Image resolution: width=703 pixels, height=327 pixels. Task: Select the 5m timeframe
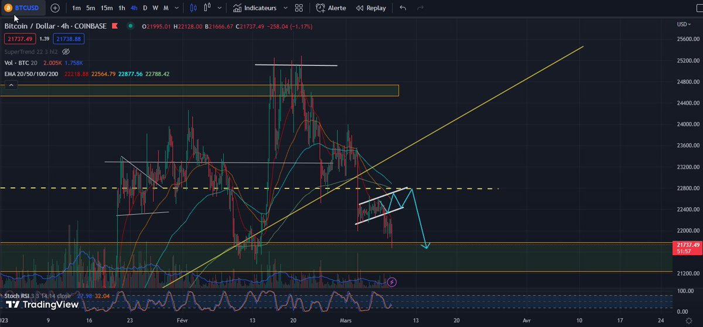click(x=90, y=8)
